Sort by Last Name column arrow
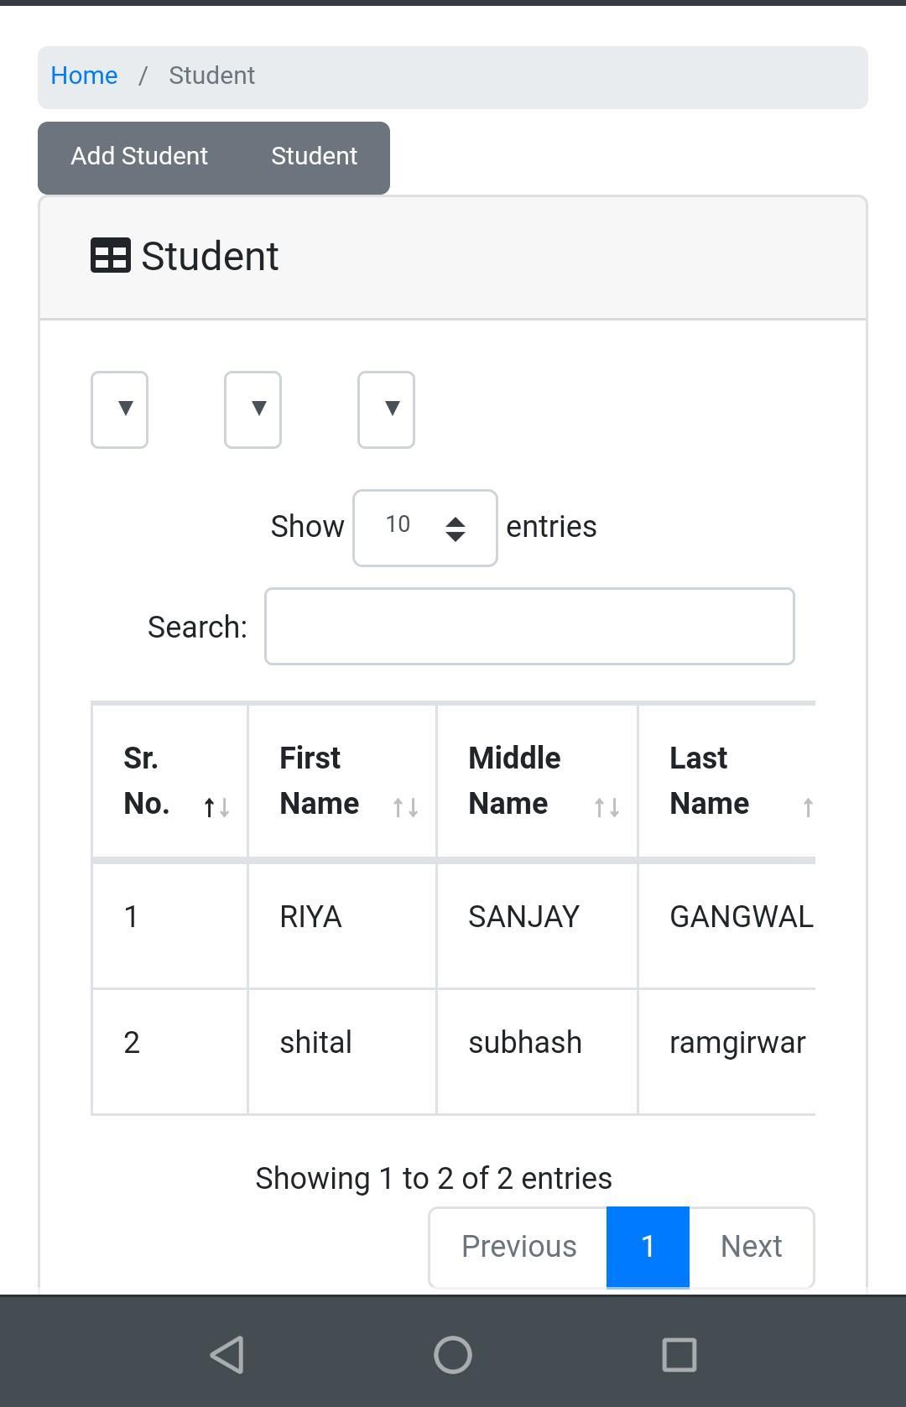Screen dimensions: 906x1407 click(808, 807)
